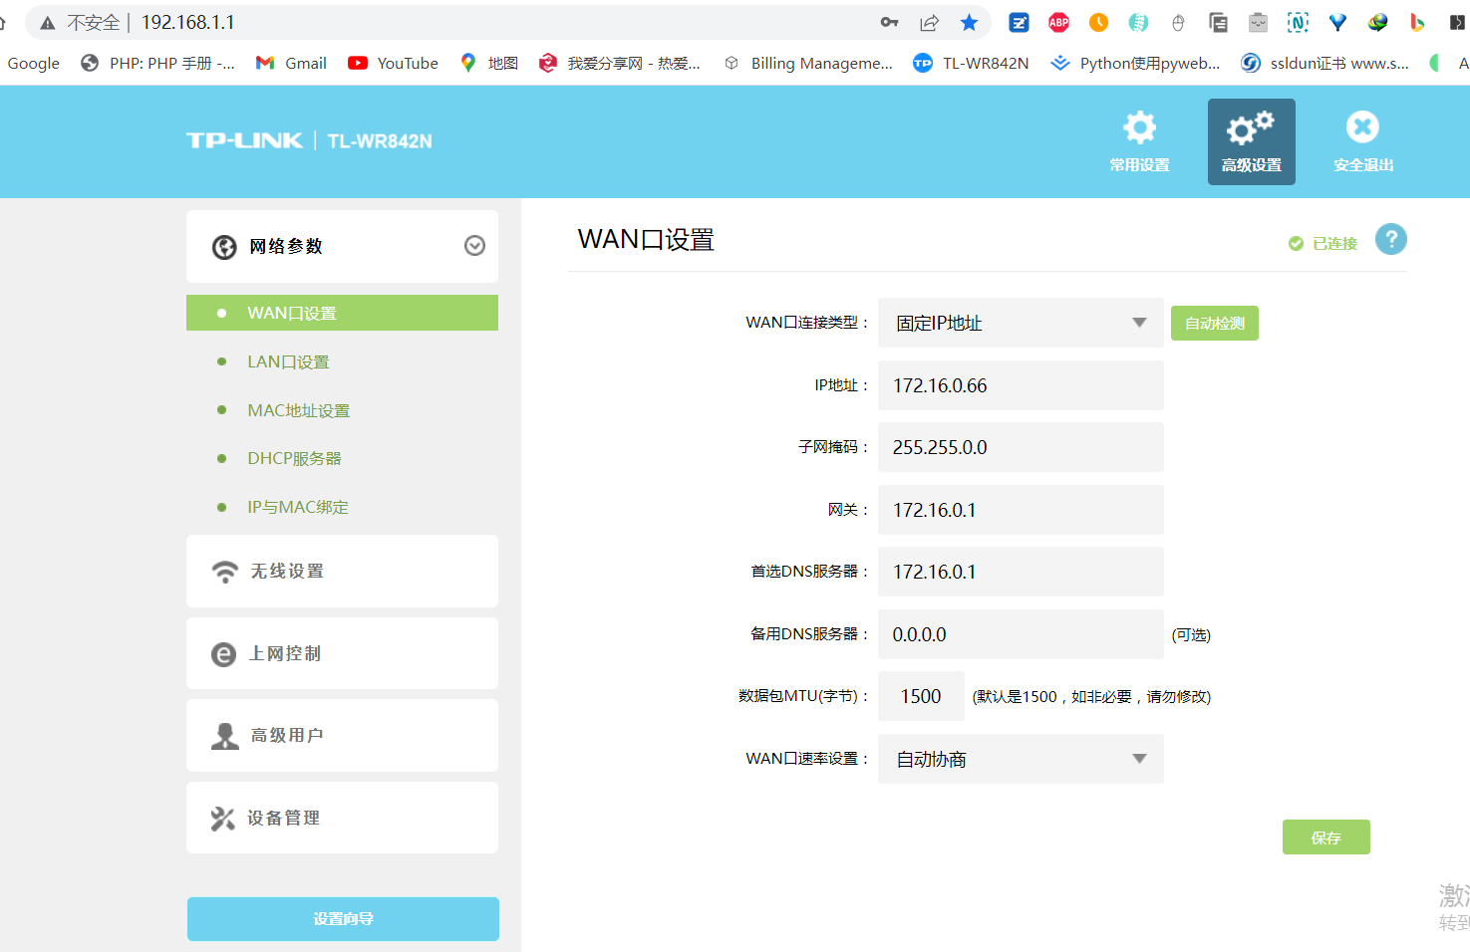Open IP与MAC绑定 in the sidebar

pyautogui.click(x=298, y=507)
